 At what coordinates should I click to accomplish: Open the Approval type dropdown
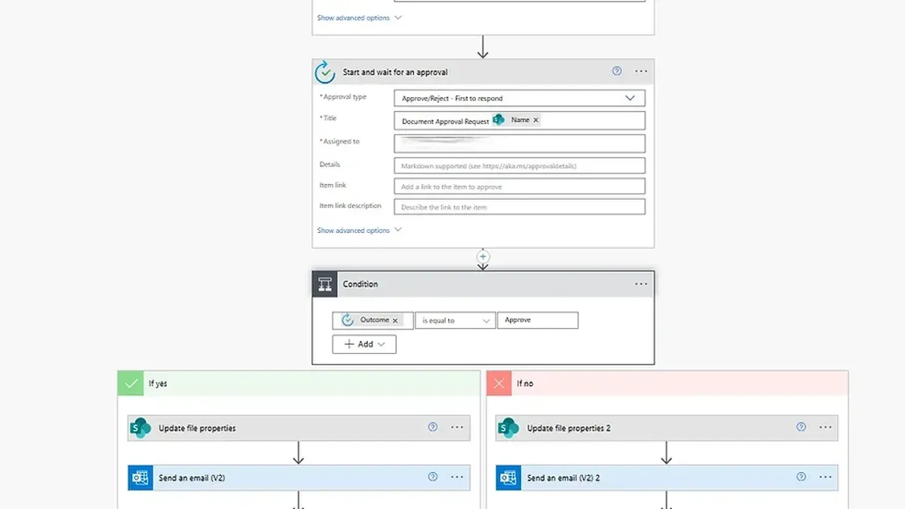(x=520, y=98)
